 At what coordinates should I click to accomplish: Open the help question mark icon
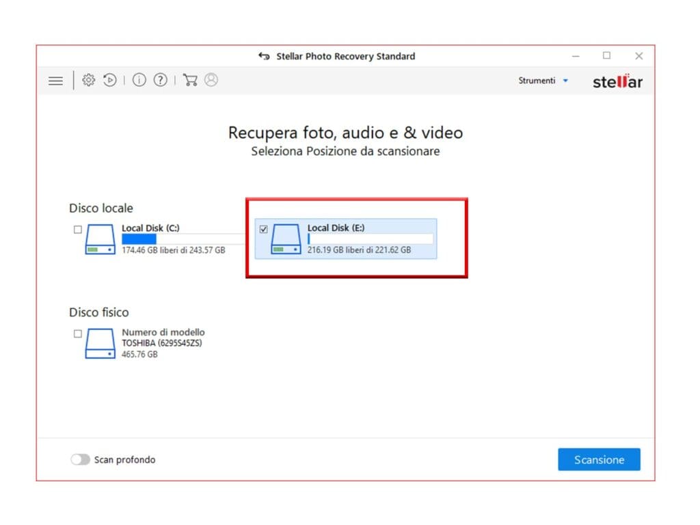point(160,80)
